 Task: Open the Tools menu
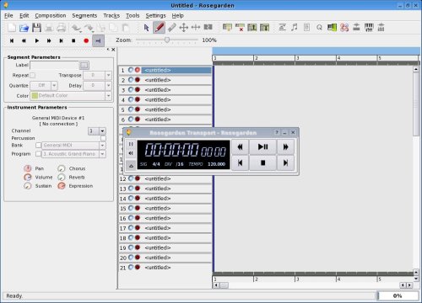pyautogui.click(x=133, y=15)
